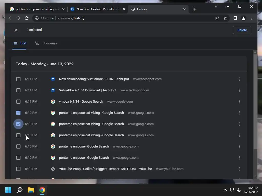Click the muted volume tray icon
The width and height of the screenshot is (262, 196).
[239, 190]
